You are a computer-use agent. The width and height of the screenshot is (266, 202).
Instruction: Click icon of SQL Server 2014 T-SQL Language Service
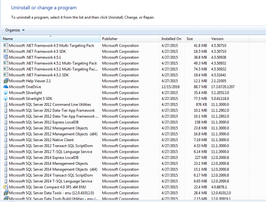tap(6, 181)
